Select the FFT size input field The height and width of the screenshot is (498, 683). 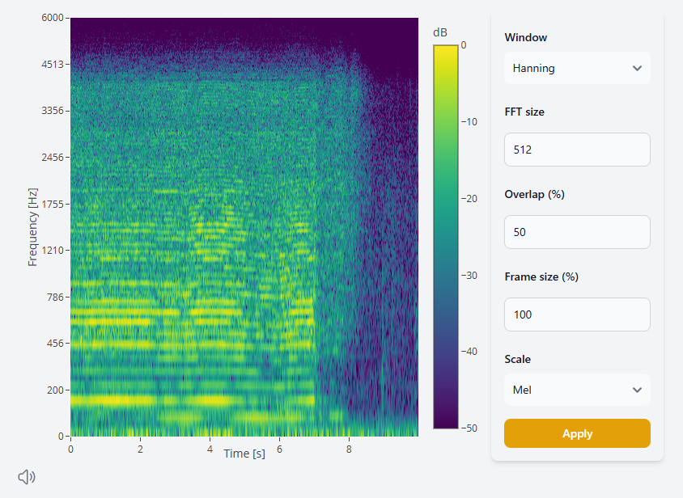(x=576, y=150)
